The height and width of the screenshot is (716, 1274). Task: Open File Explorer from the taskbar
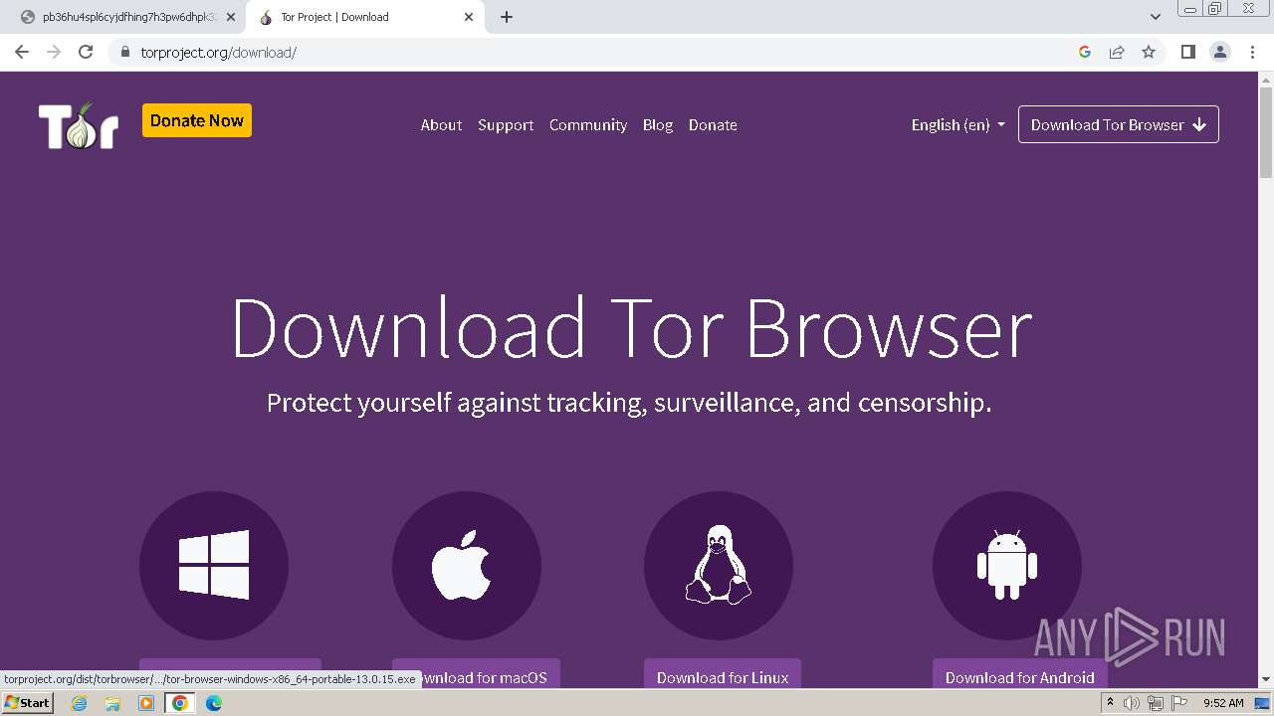point(112,703)
